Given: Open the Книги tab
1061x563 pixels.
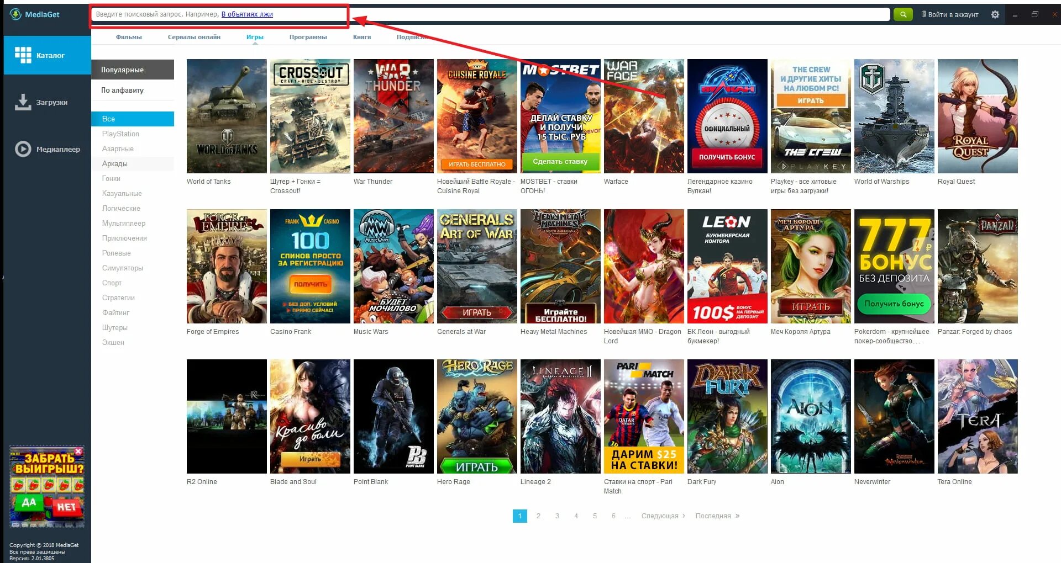Looking at the screenshot, I should 362,37.
